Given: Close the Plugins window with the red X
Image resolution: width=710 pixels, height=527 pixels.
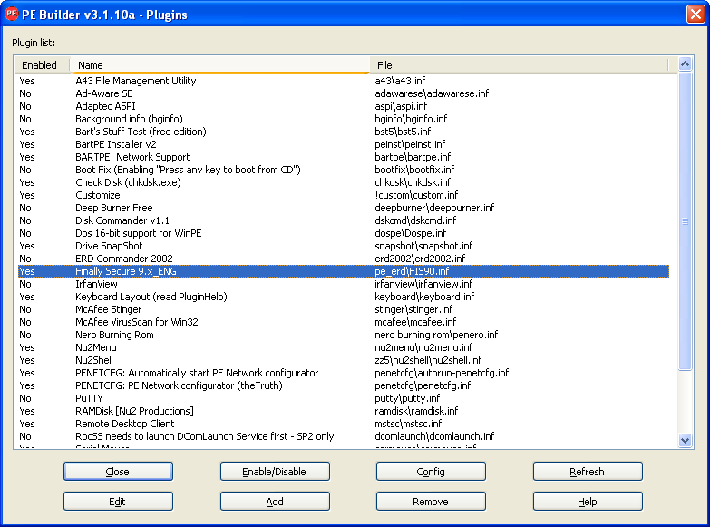Looking at the screenshot, I should point(695,14).
